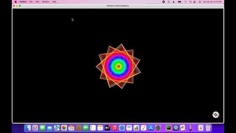Open Control Center from the menu bar
This screenshot has height=133, width=236.
[195, 2]
